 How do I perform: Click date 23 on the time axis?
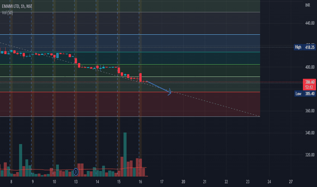tap(248, 182)
